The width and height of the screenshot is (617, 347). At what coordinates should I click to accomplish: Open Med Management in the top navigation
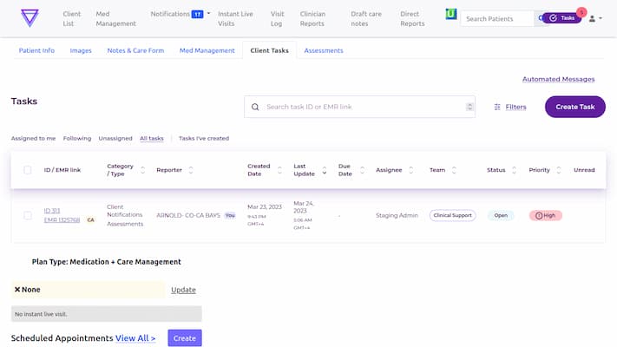click(x=115, y=18)
